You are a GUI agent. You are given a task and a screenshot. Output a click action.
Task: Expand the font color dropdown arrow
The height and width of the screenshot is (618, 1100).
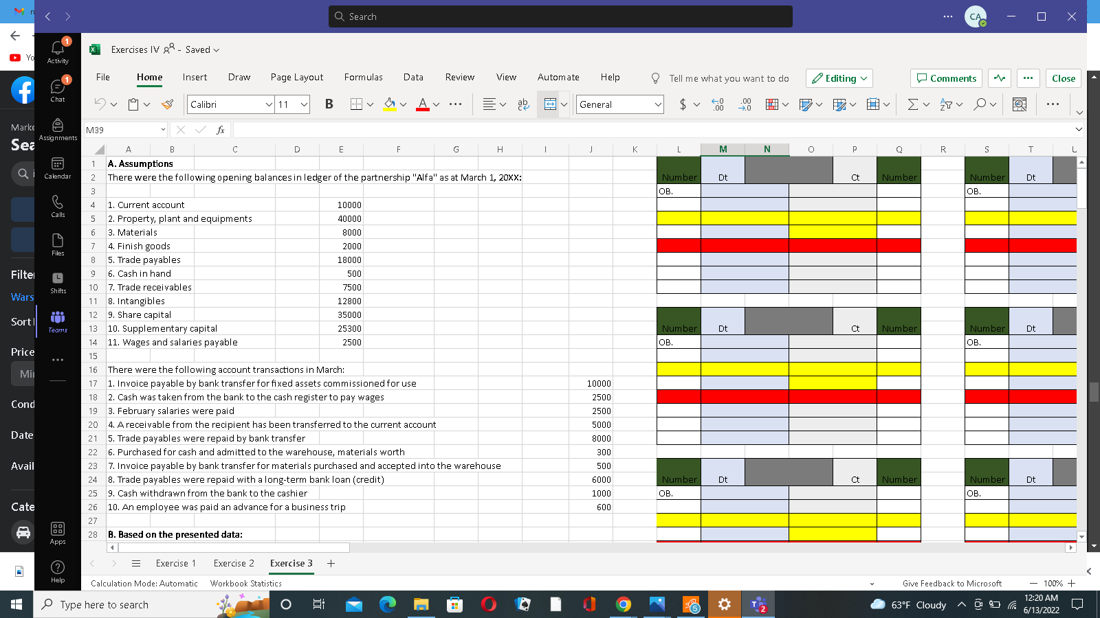436,104
